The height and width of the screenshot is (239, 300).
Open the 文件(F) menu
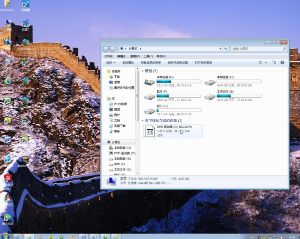click(109, 56)
